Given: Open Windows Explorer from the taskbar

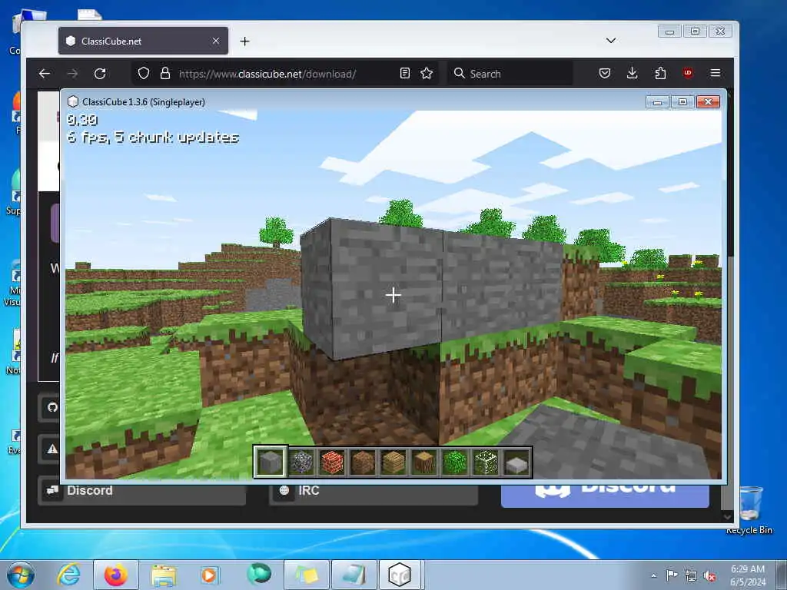Looking at the screenshot, I should tap(164, 575).
